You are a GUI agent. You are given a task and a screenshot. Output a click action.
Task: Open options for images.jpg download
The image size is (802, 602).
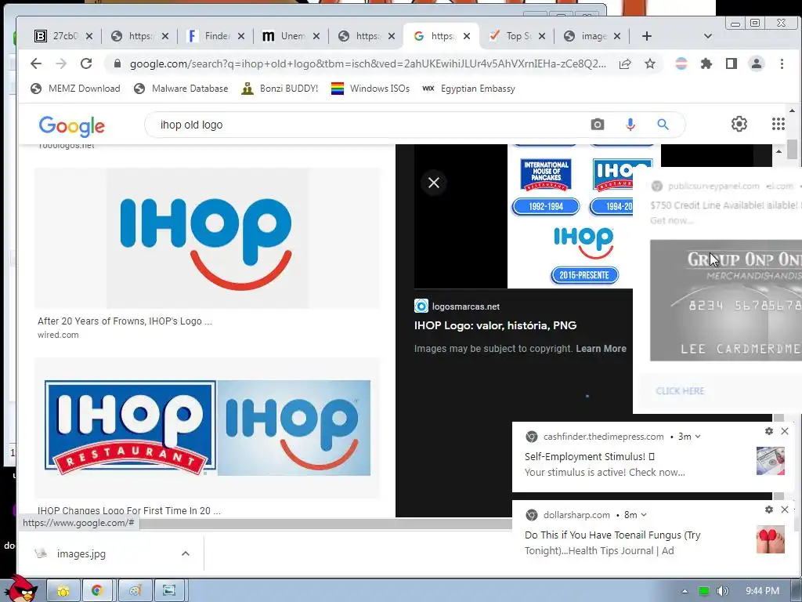click(x=186, y=553)
